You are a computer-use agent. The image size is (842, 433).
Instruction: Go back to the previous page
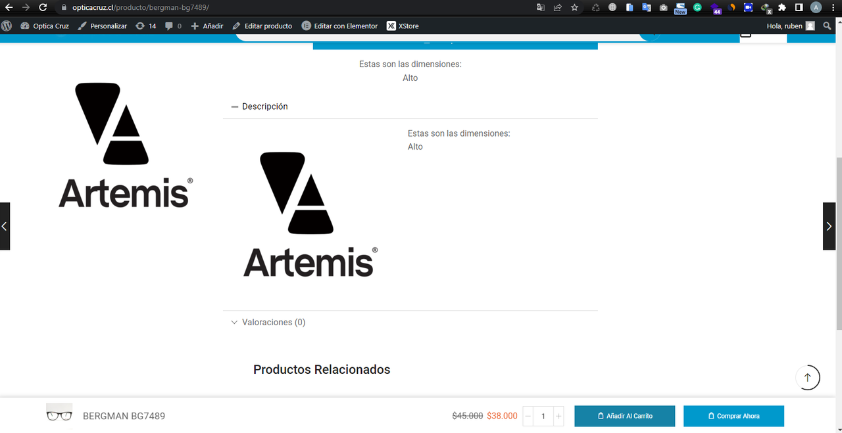(9, 7)
